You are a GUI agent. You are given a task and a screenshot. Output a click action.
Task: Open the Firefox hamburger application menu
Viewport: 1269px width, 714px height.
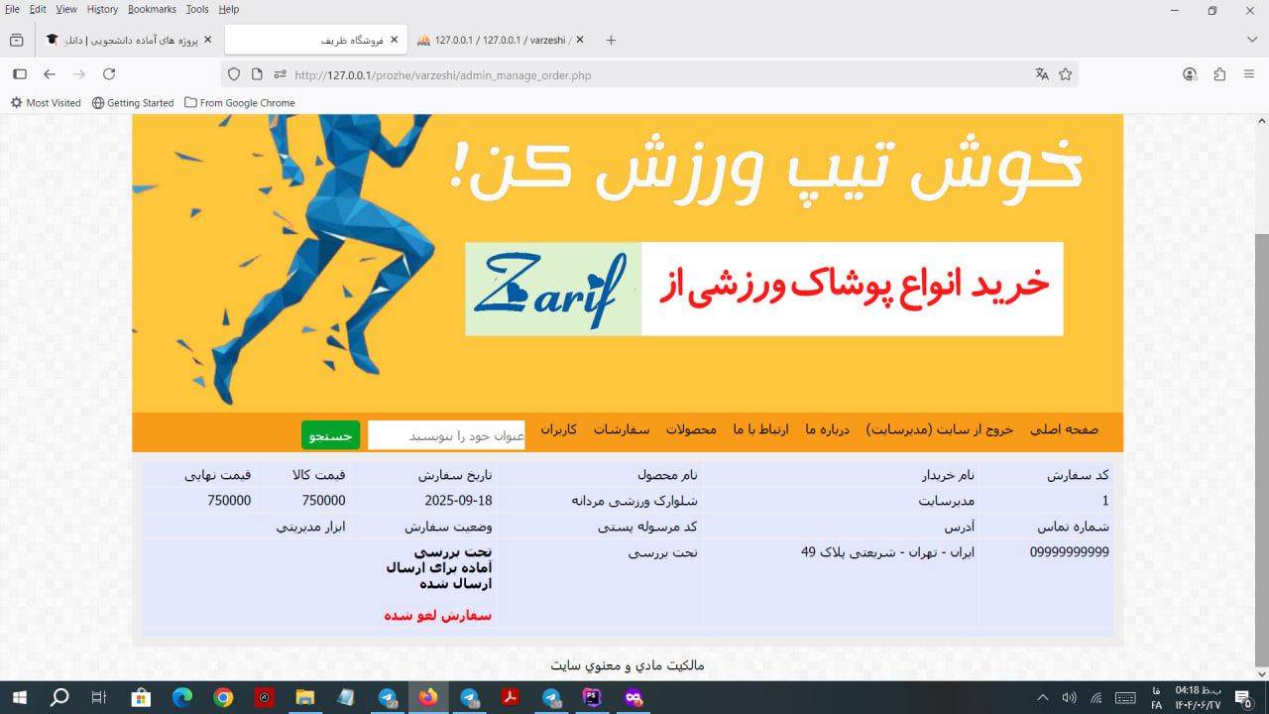click(x=1249, y=74)
